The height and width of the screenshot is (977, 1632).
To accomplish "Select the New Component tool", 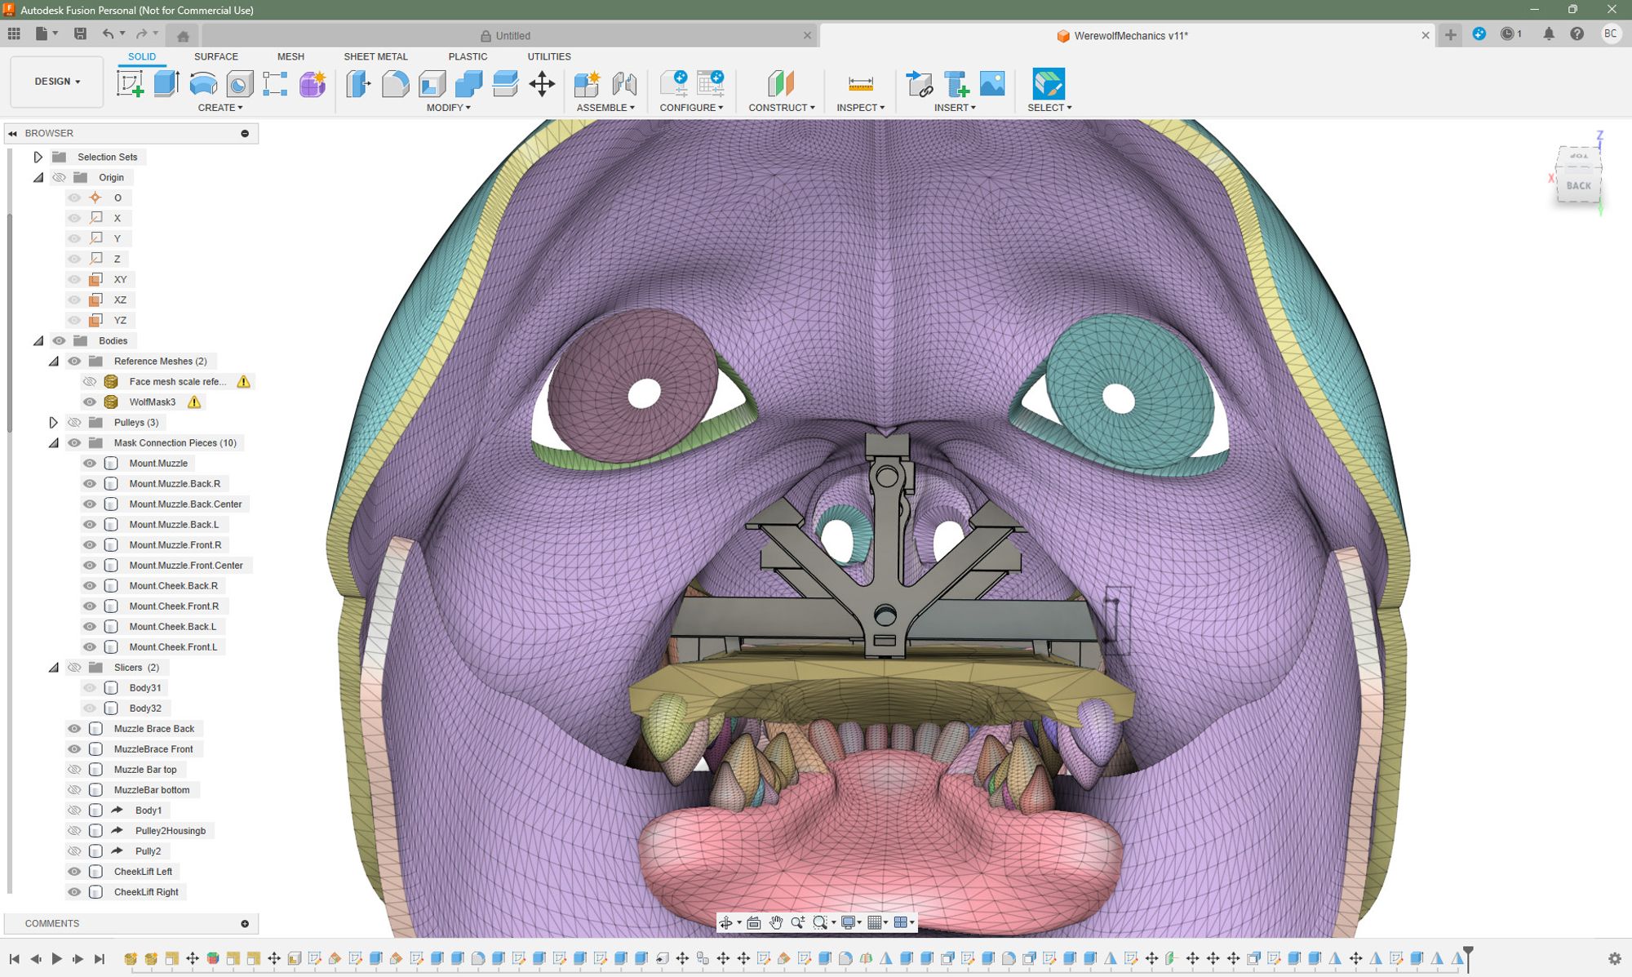I will (587, 84).
